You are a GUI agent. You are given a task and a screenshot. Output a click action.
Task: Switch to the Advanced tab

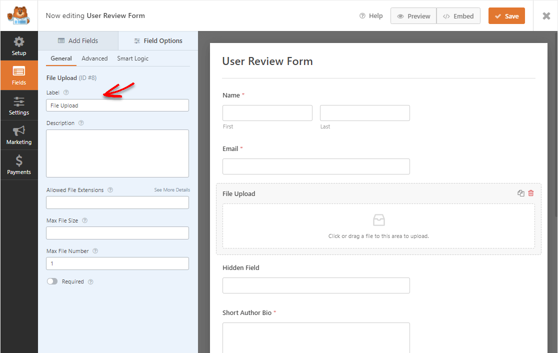tap(94, 58)
